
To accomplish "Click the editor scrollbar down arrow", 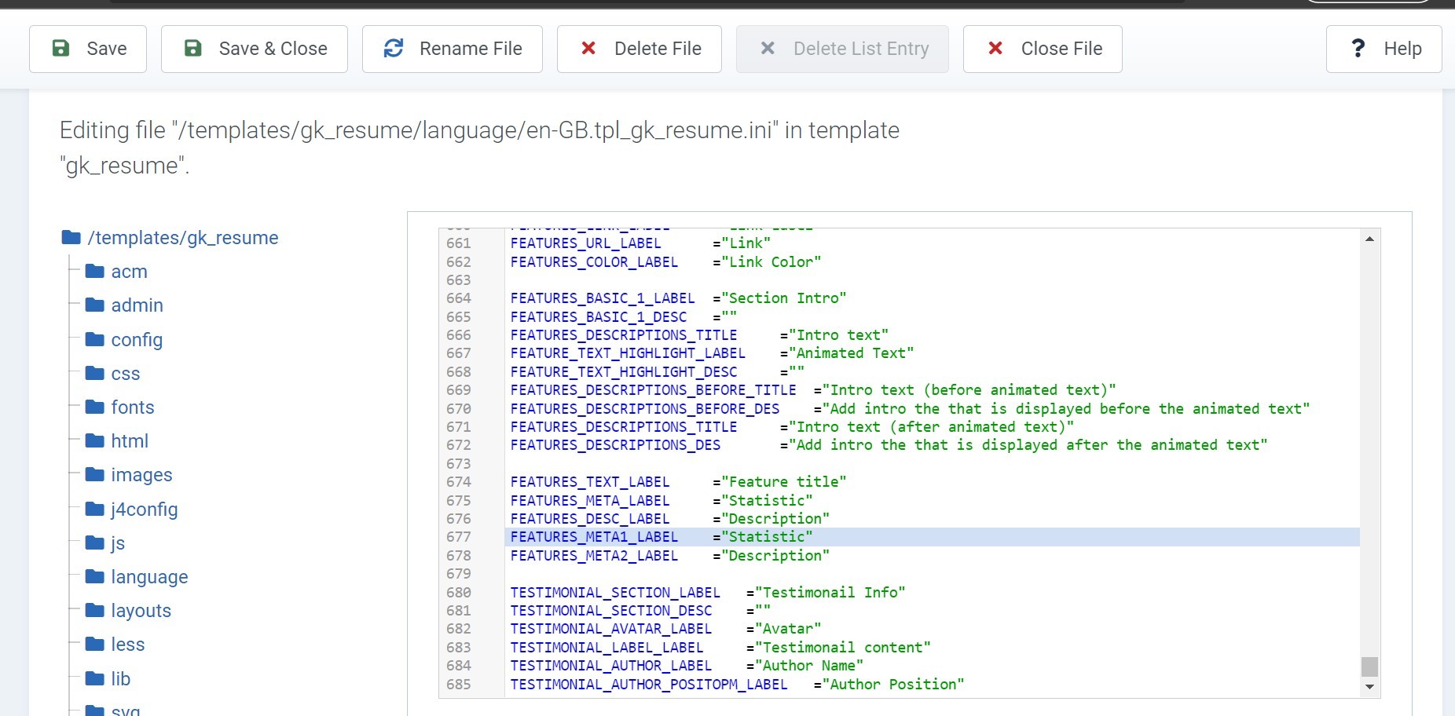I will tap(1369, 687).
